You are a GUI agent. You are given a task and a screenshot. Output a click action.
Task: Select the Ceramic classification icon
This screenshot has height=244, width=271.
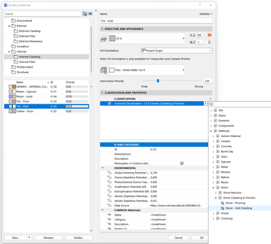[x=217, y=141]
